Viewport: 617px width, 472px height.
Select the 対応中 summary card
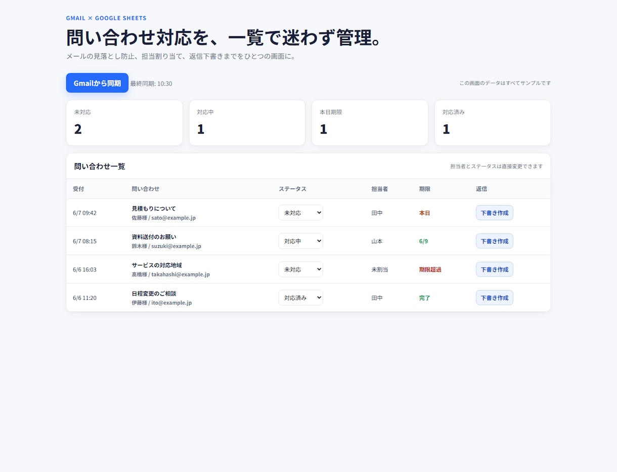pos(247,123)
